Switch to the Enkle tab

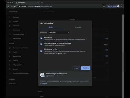(51, 27)
